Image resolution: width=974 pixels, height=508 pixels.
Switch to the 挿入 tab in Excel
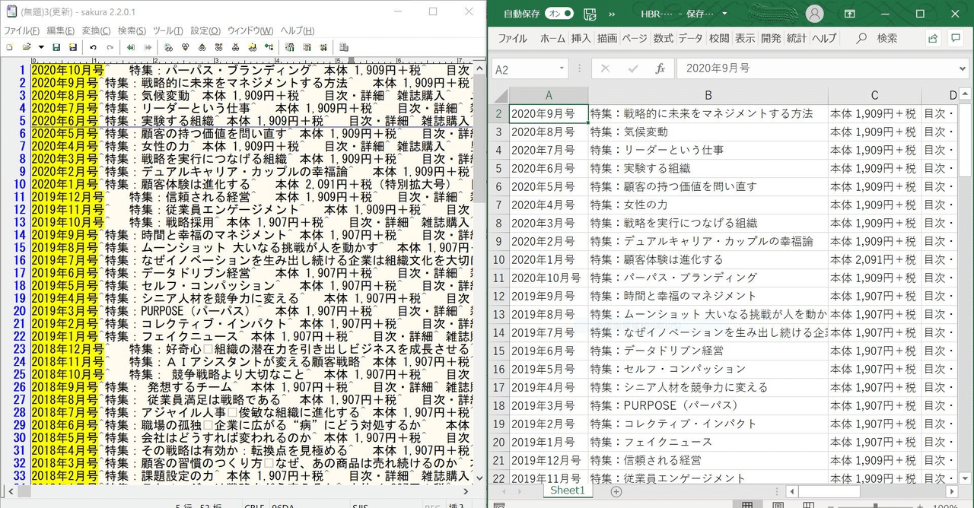[581, 38]
